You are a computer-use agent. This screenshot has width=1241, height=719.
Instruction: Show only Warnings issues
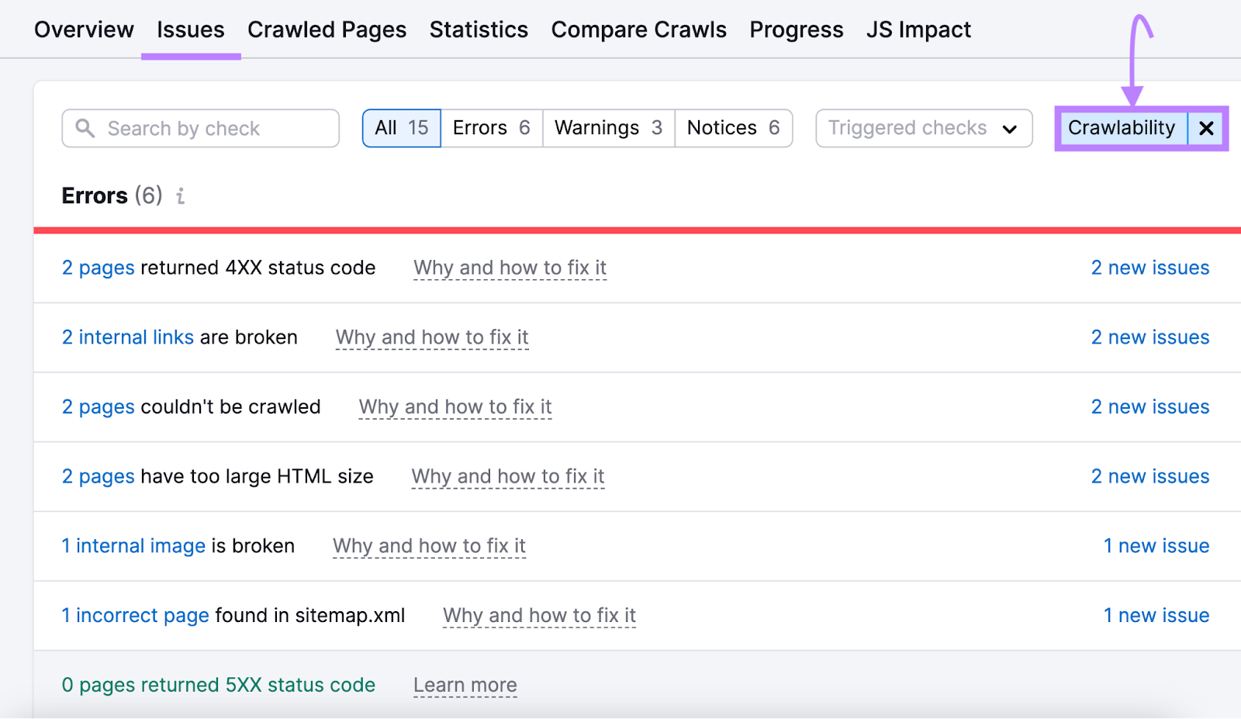click(607, 128)
